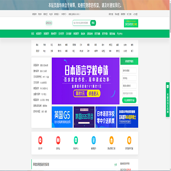171x171 pixels.
Task: Open the top field of the study-plan form
Action: (x=129, y=71)
